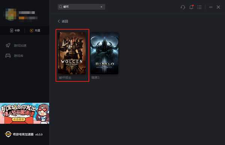Viewport: 225px width, 145px height.
Task: Open the notifications bell
Action: tap(191, 7)
